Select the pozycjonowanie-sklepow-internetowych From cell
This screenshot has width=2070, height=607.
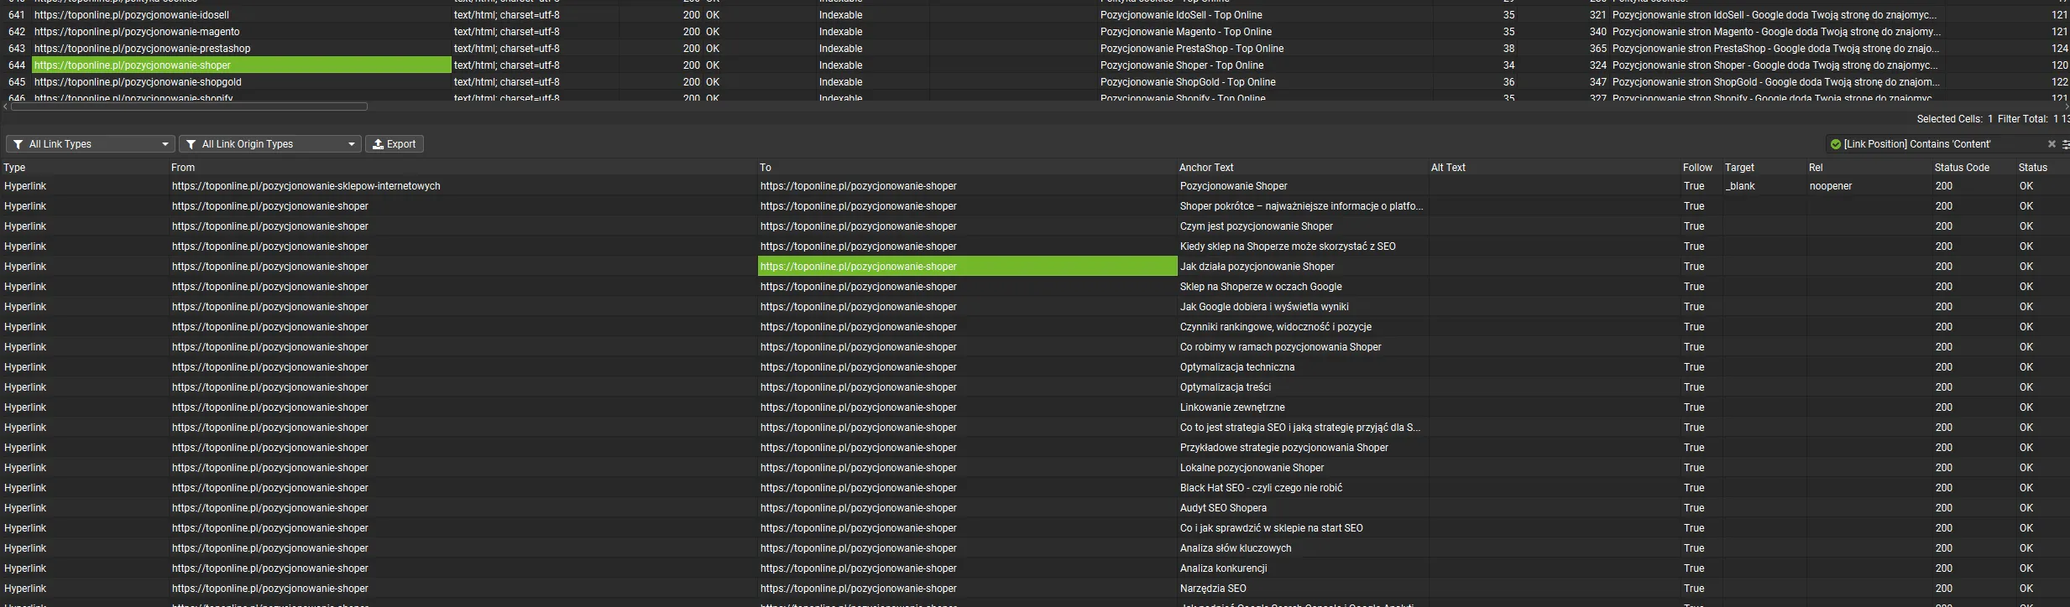(x=306, y=186)
